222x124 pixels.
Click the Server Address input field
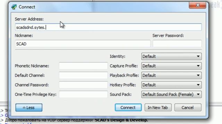pyautogui.click(x=108, y=27)
